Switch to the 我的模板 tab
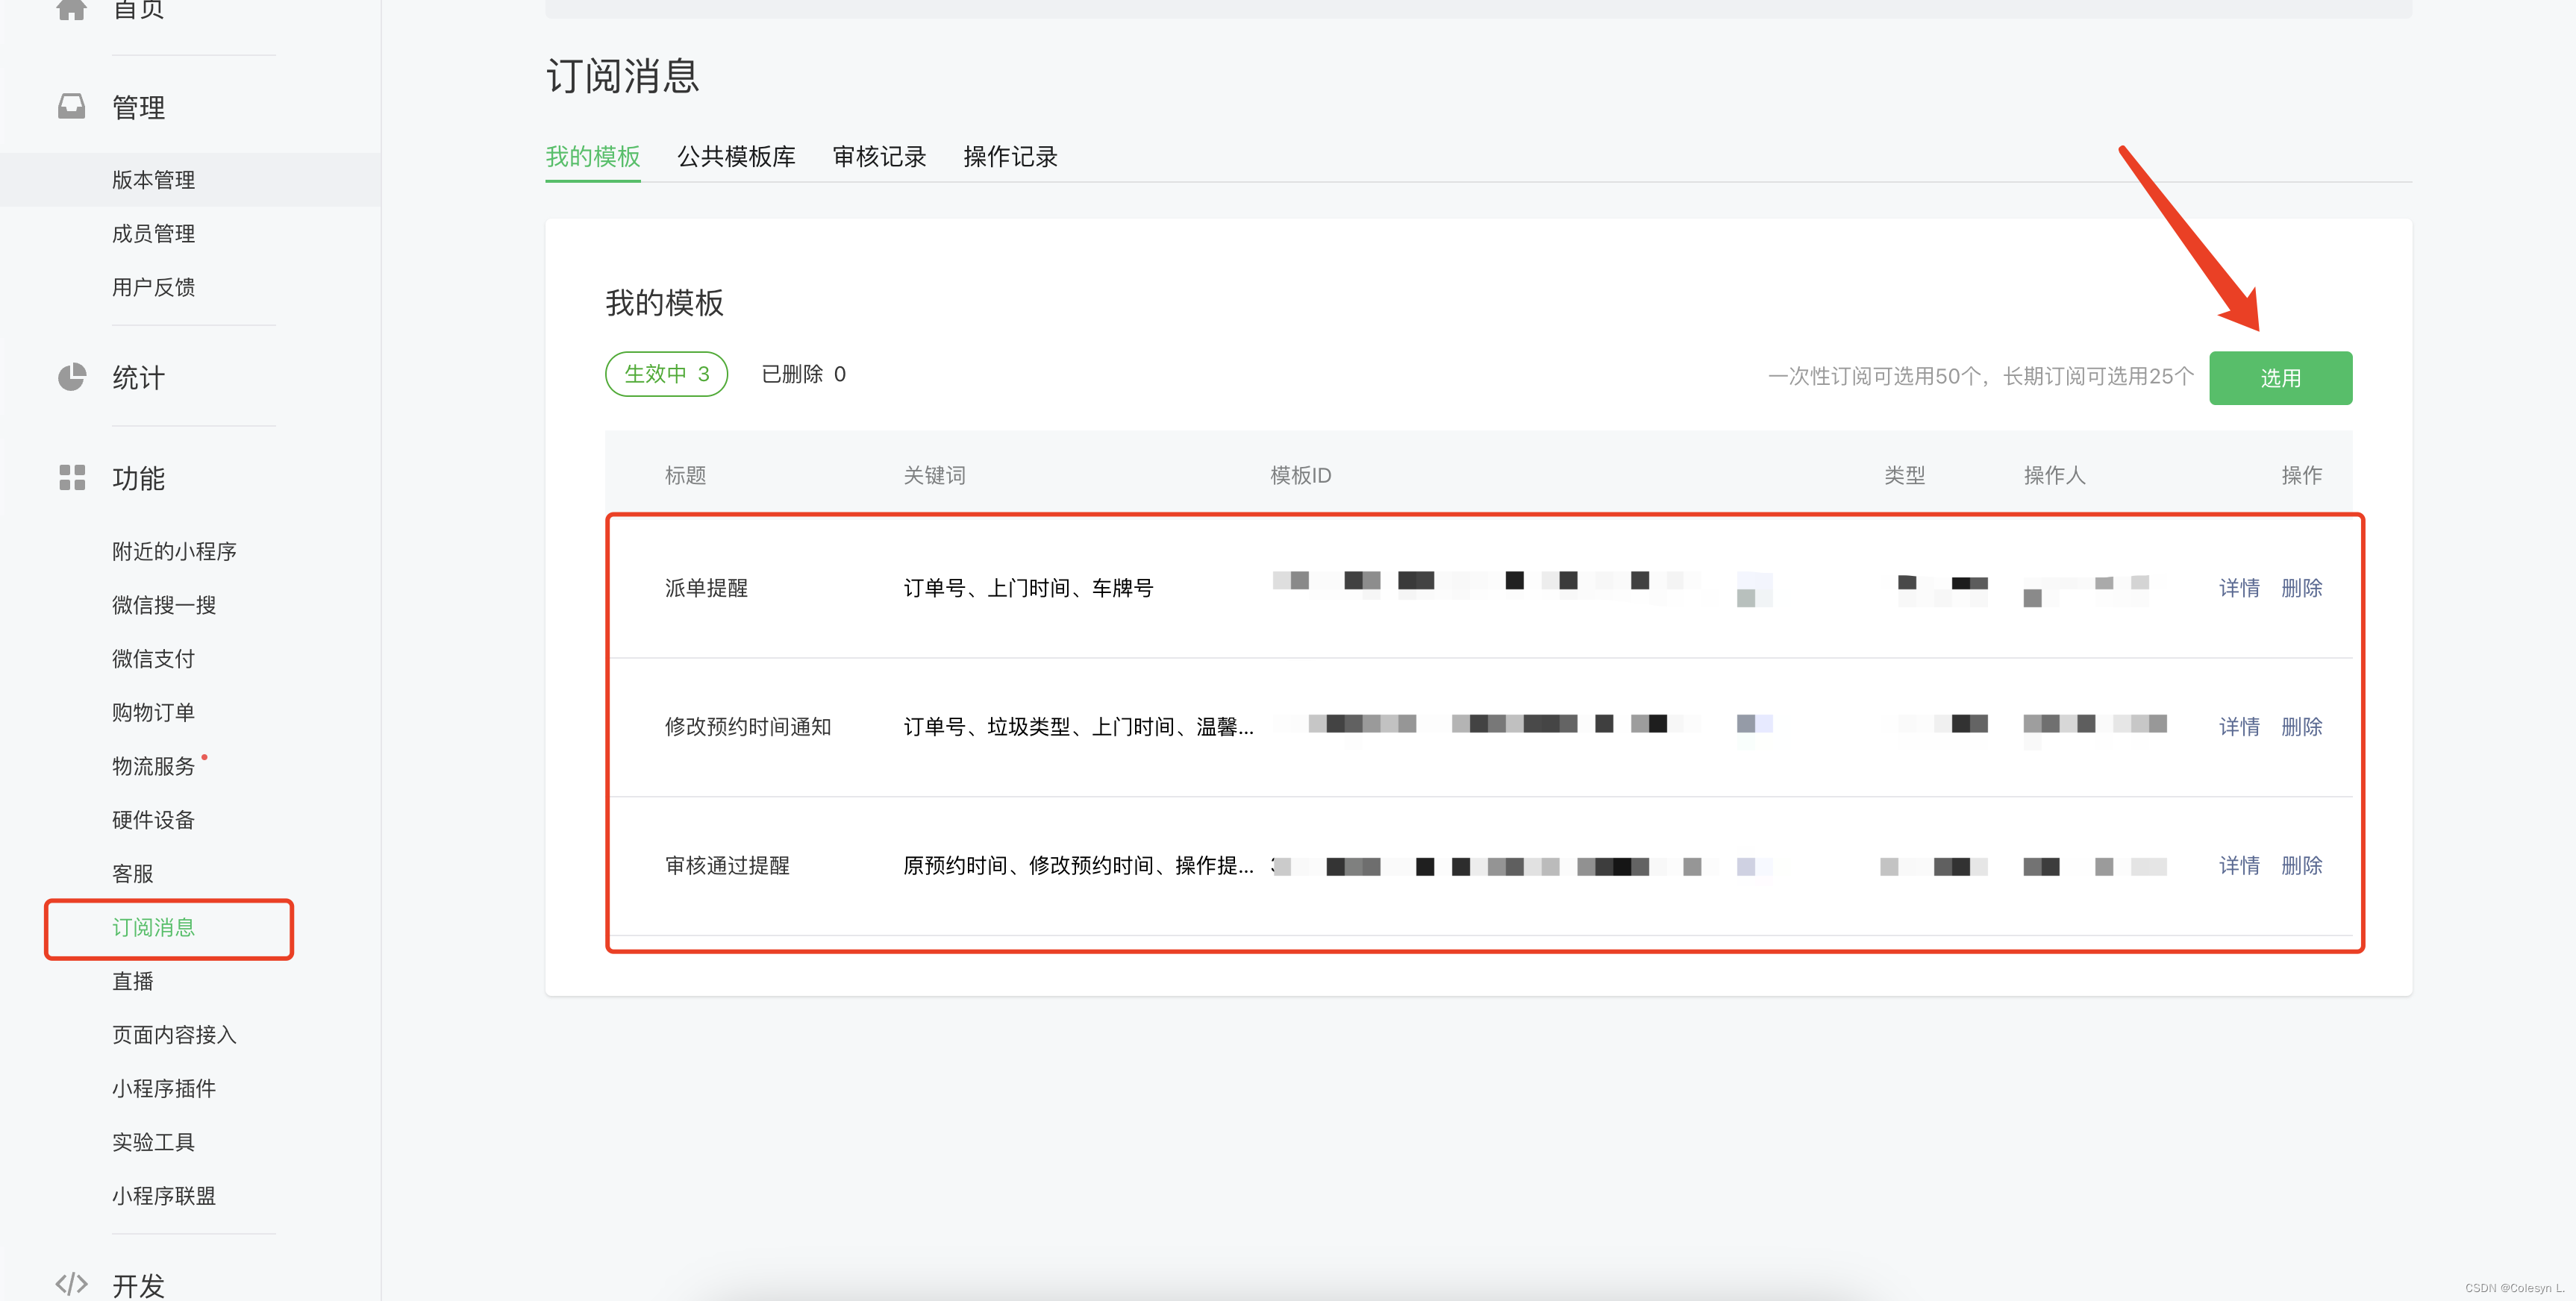Image resolution: width=2576 pixels, height=1301 pixels. coord(593,157)
